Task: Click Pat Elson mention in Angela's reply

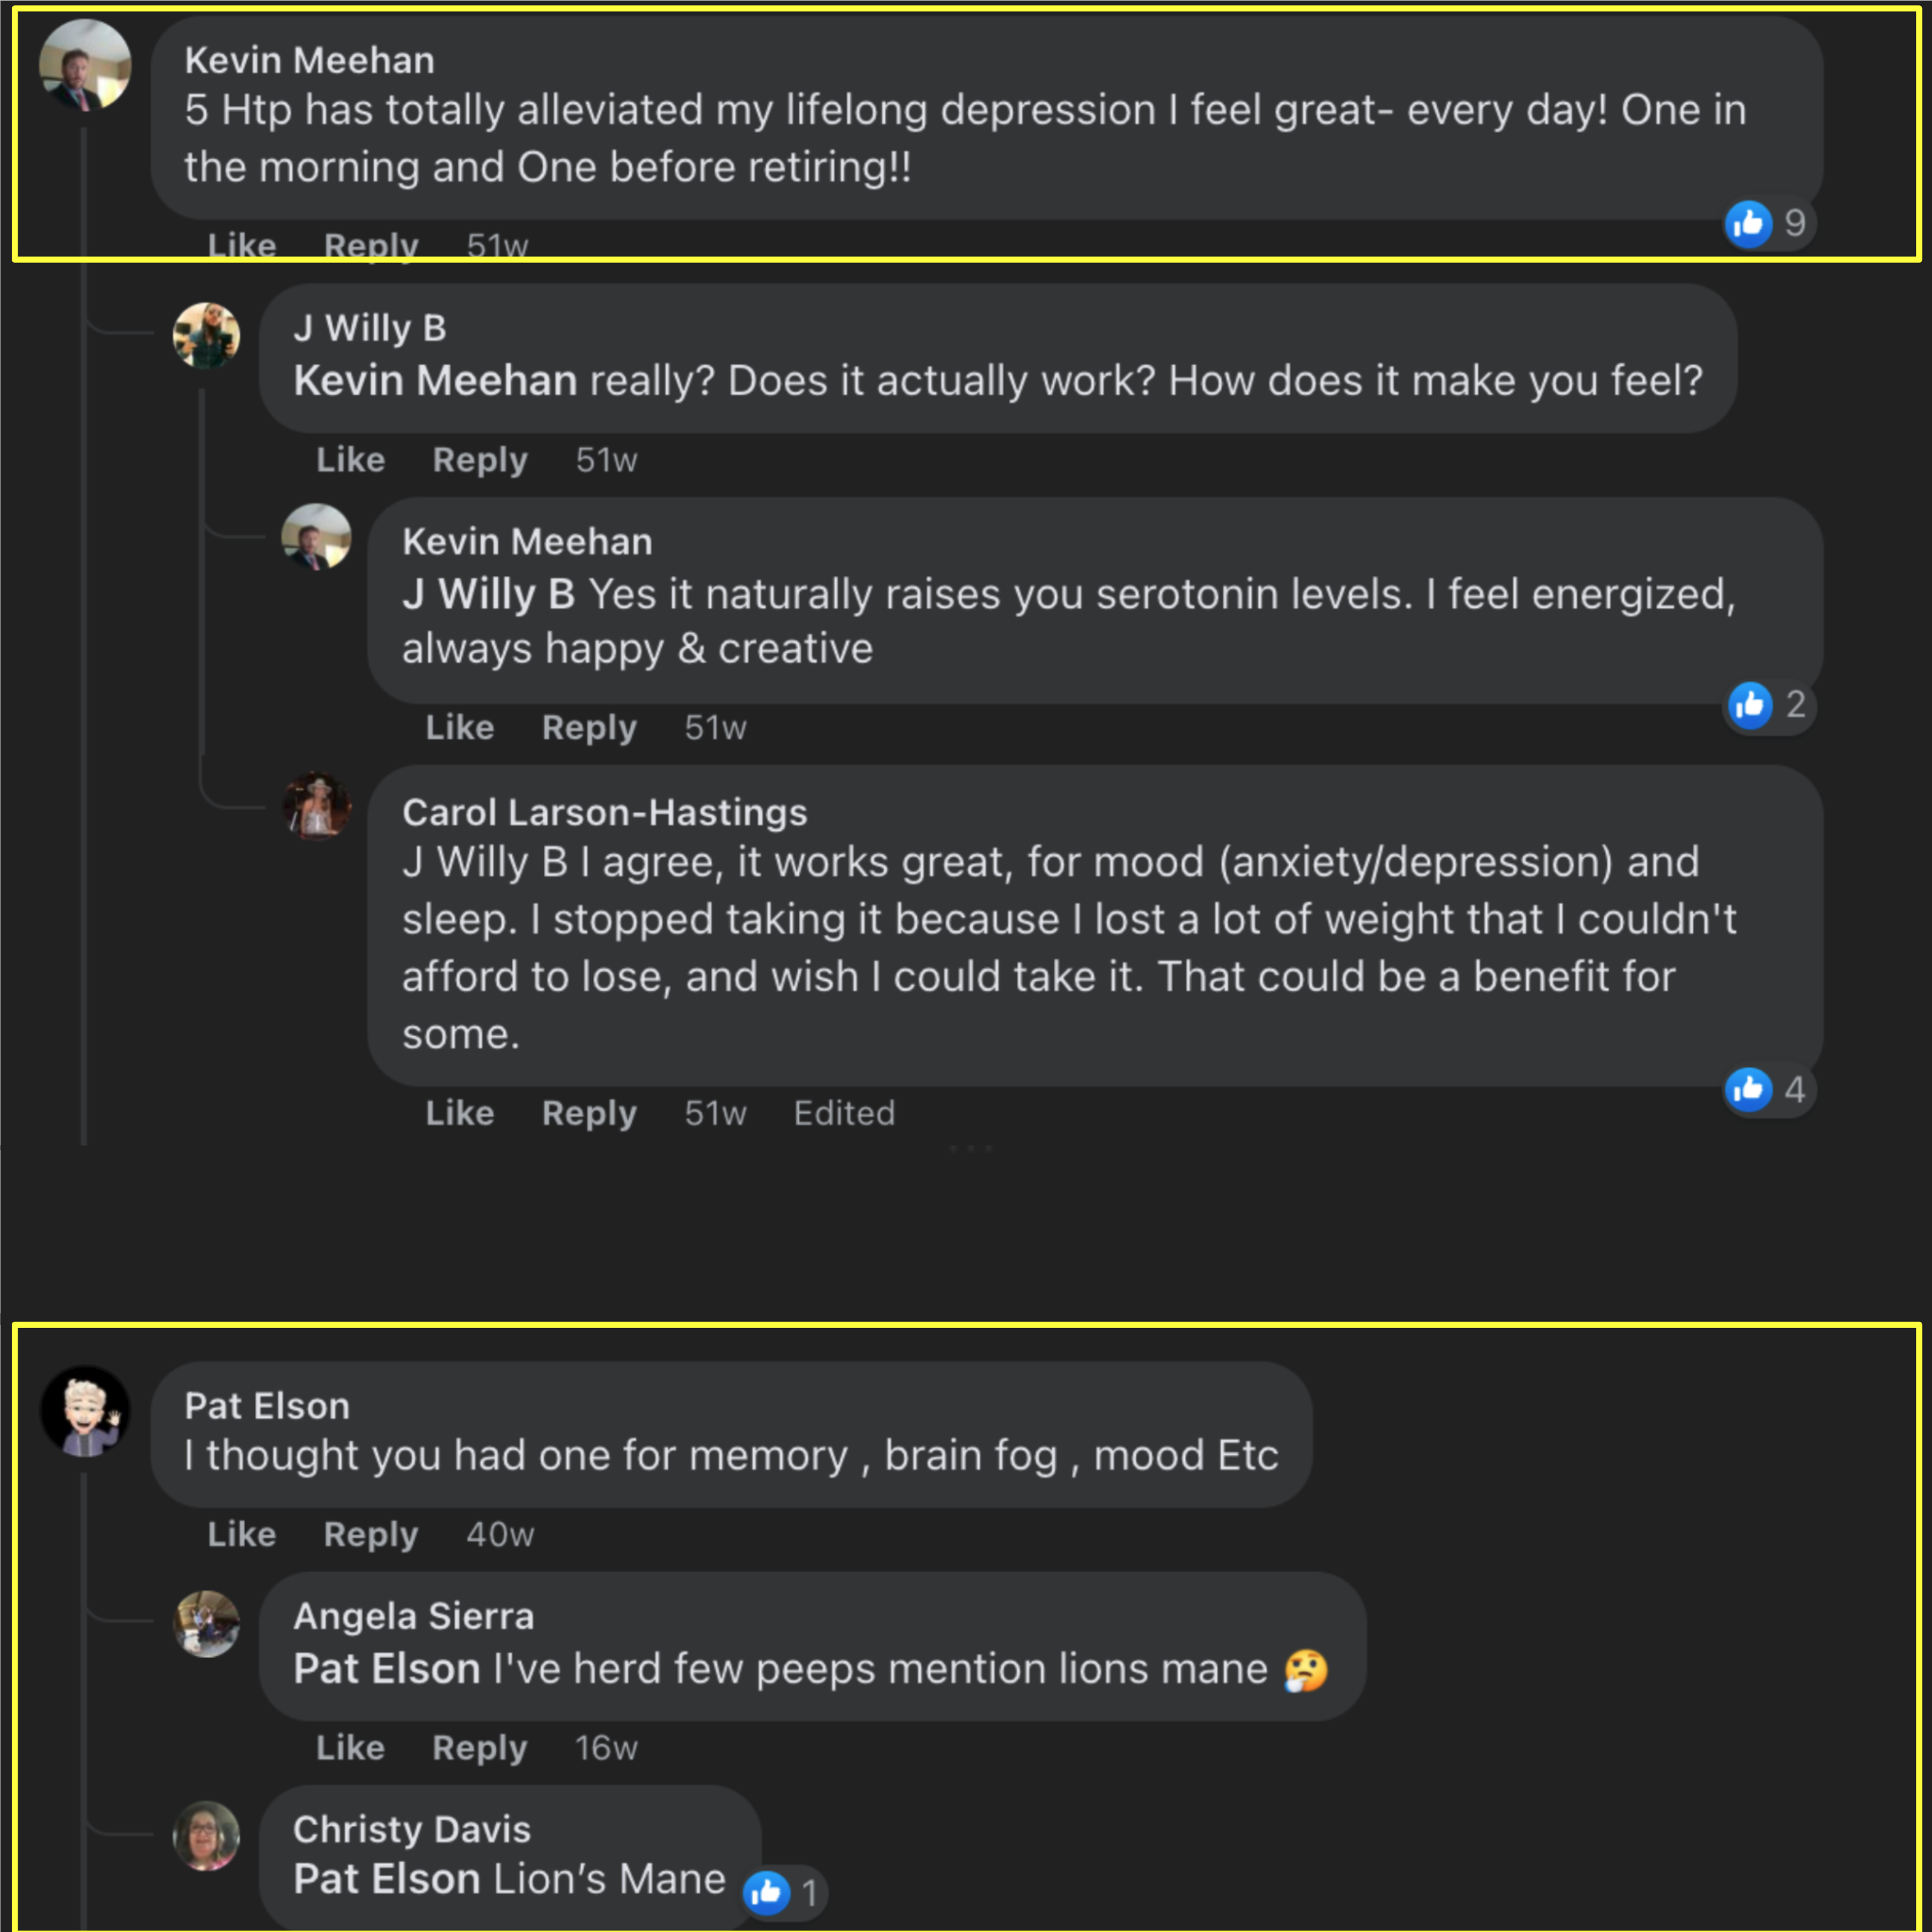Action: coord(386,1669)
